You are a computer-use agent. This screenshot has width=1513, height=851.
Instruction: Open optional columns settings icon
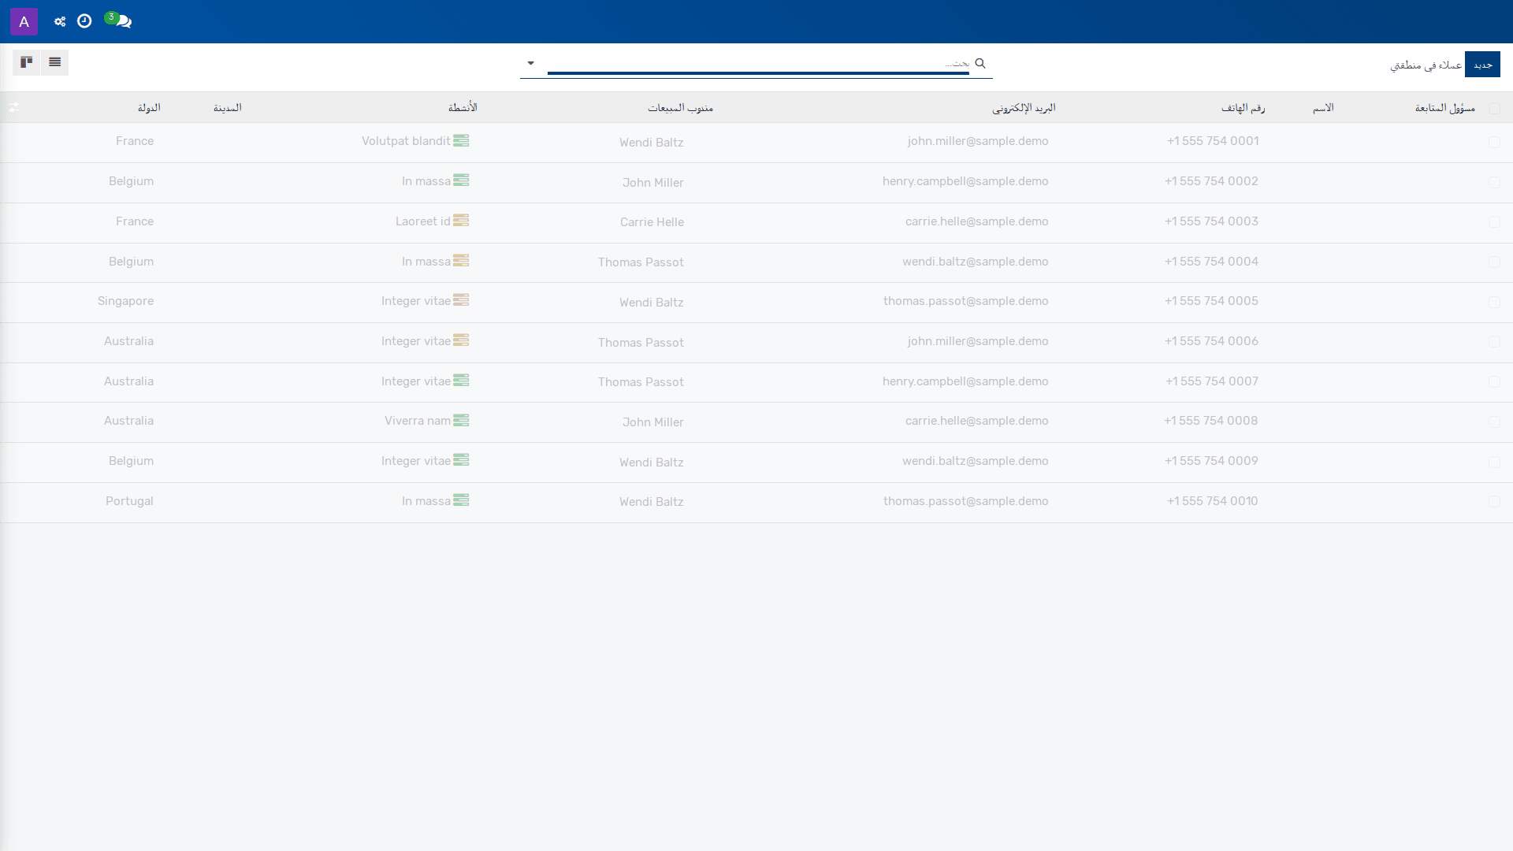point(13,107)
